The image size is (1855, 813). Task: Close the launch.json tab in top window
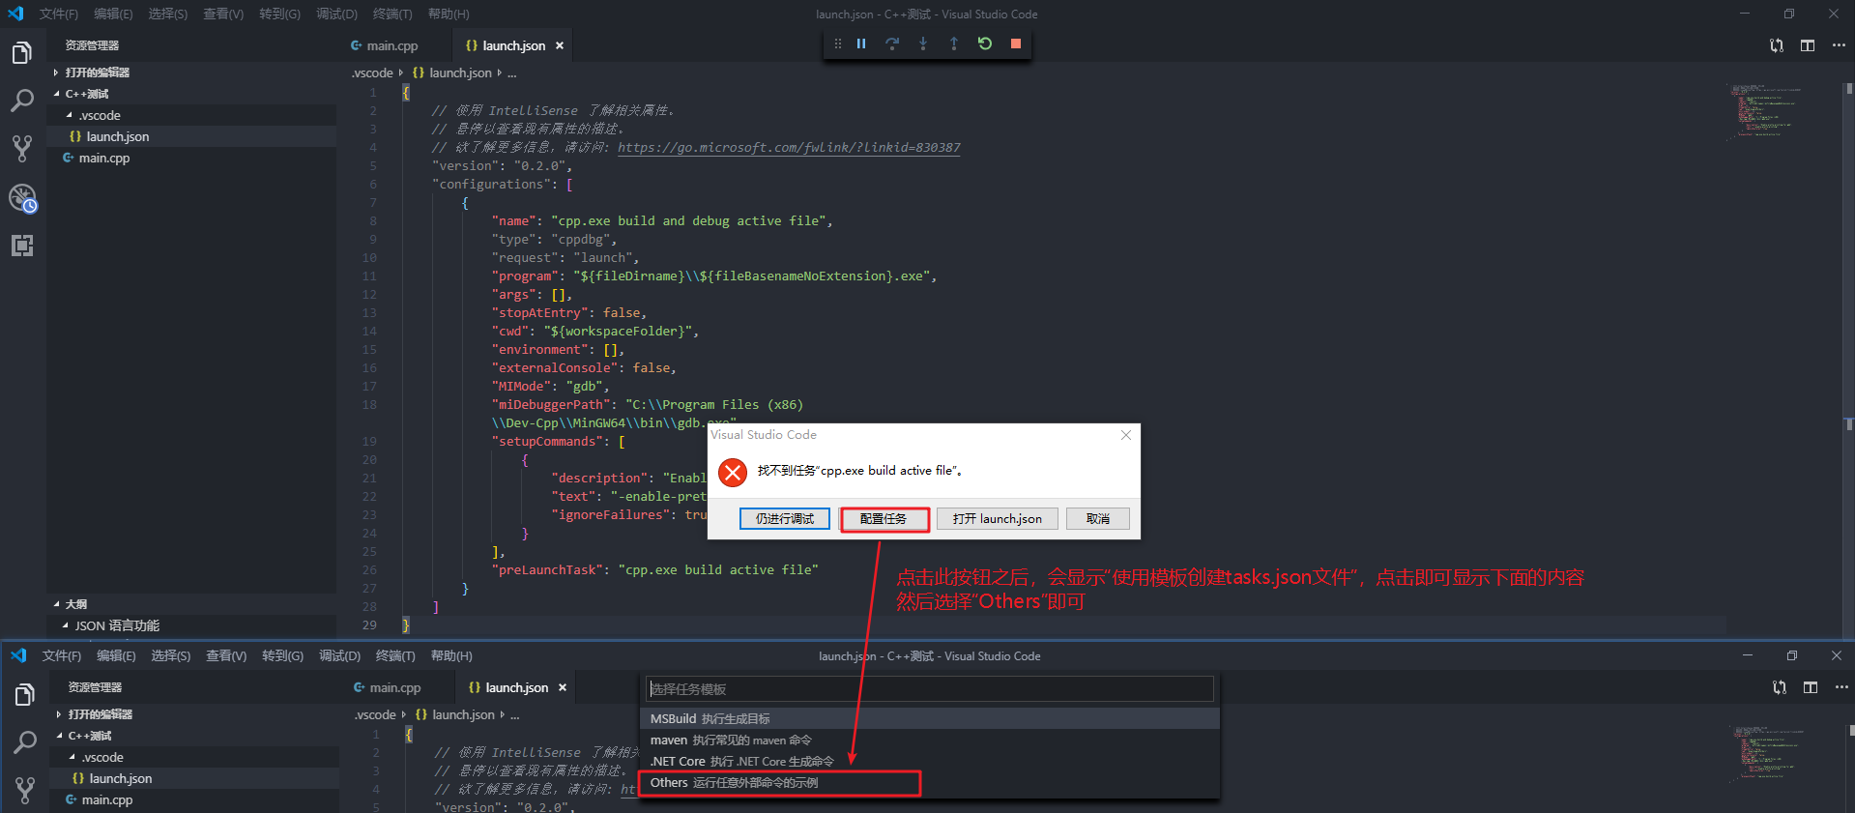[560, 45]
